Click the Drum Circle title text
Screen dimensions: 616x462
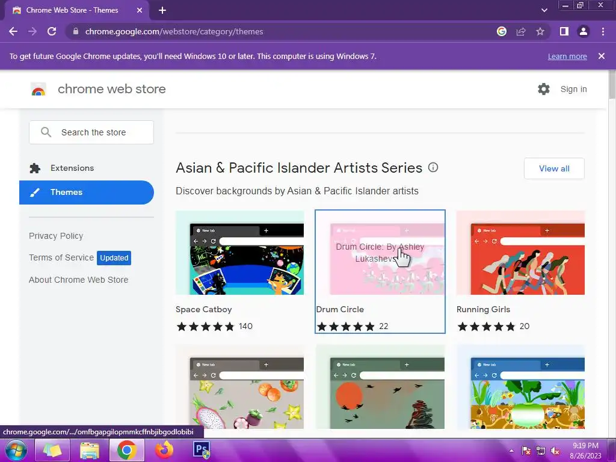[340, 309]
